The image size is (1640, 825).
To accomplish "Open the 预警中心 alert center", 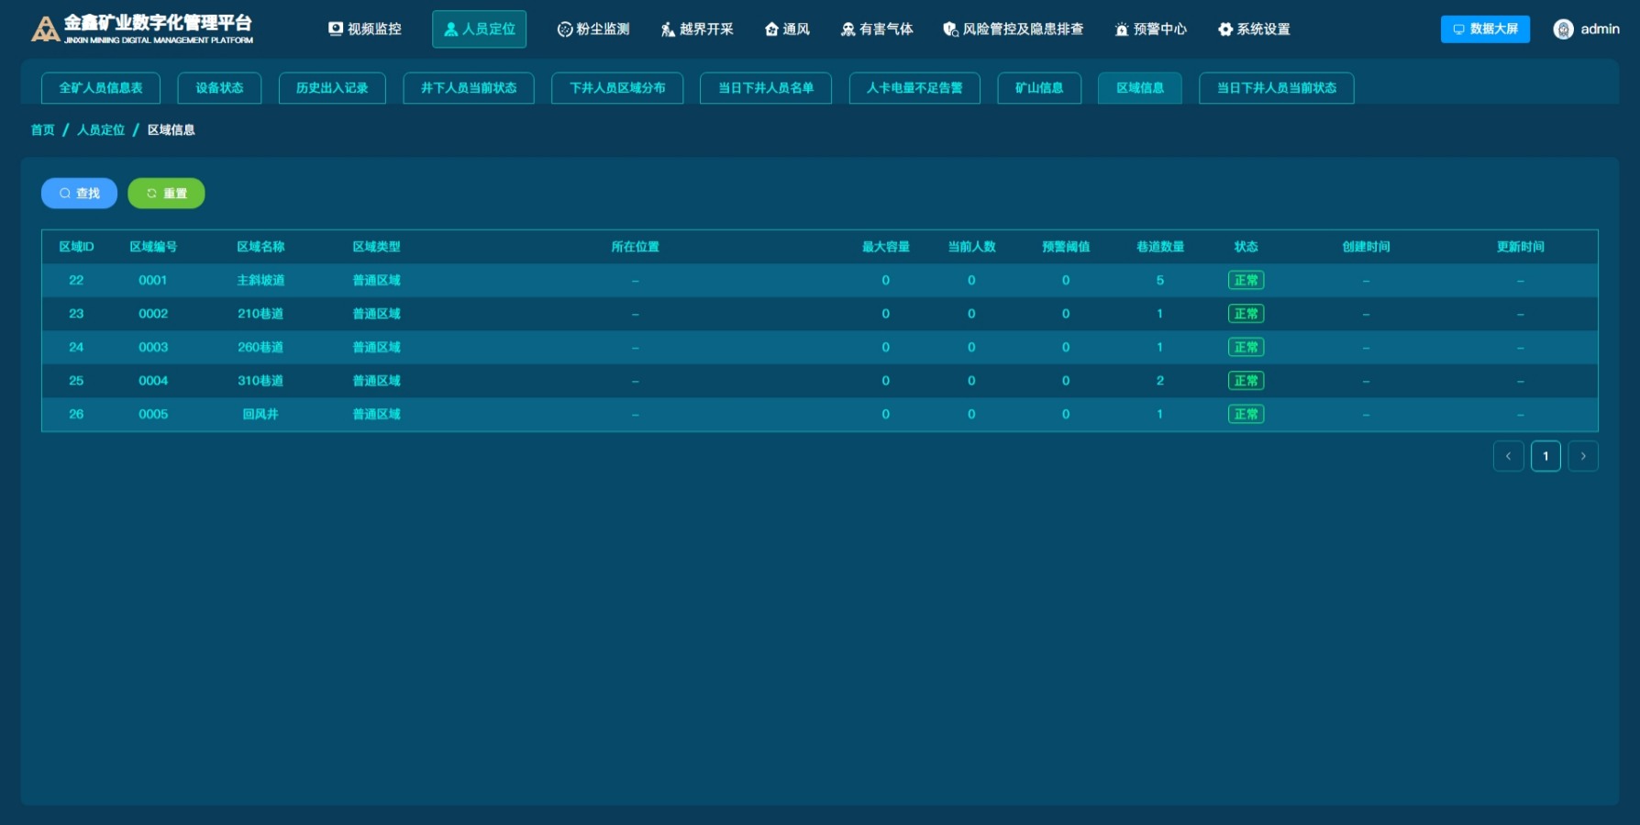I will 1150,29.
